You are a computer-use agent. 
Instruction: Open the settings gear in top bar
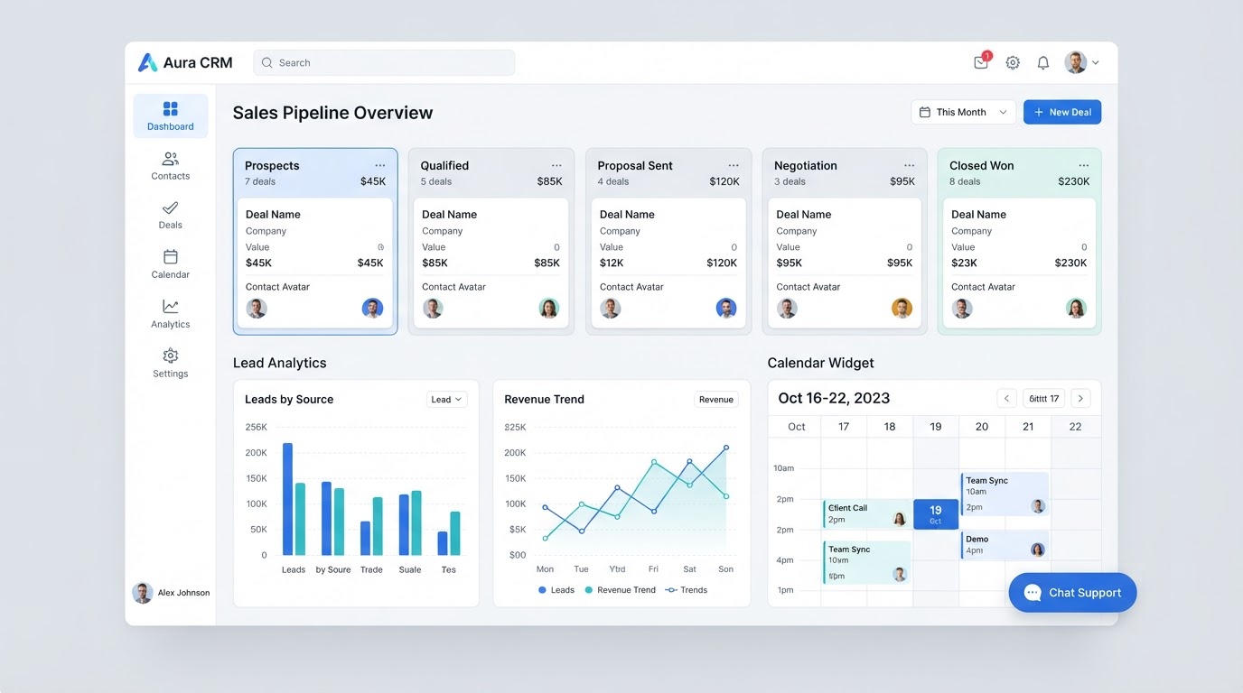click(x=1013, y=62)
